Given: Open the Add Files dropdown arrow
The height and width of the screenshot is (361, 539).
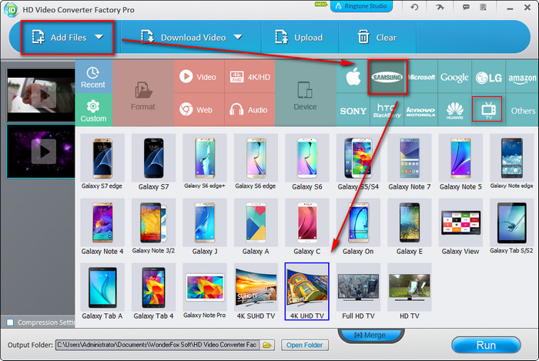Looking at the screenshot, I should tap(99, 37).
